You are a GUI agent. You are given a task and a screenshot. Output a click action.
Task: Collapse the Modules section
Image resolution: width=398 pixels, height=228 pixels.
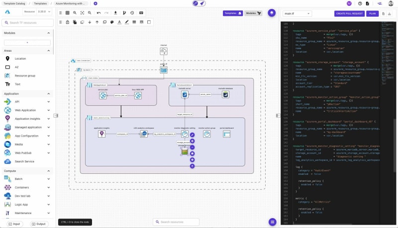click(x=48, y=33)
